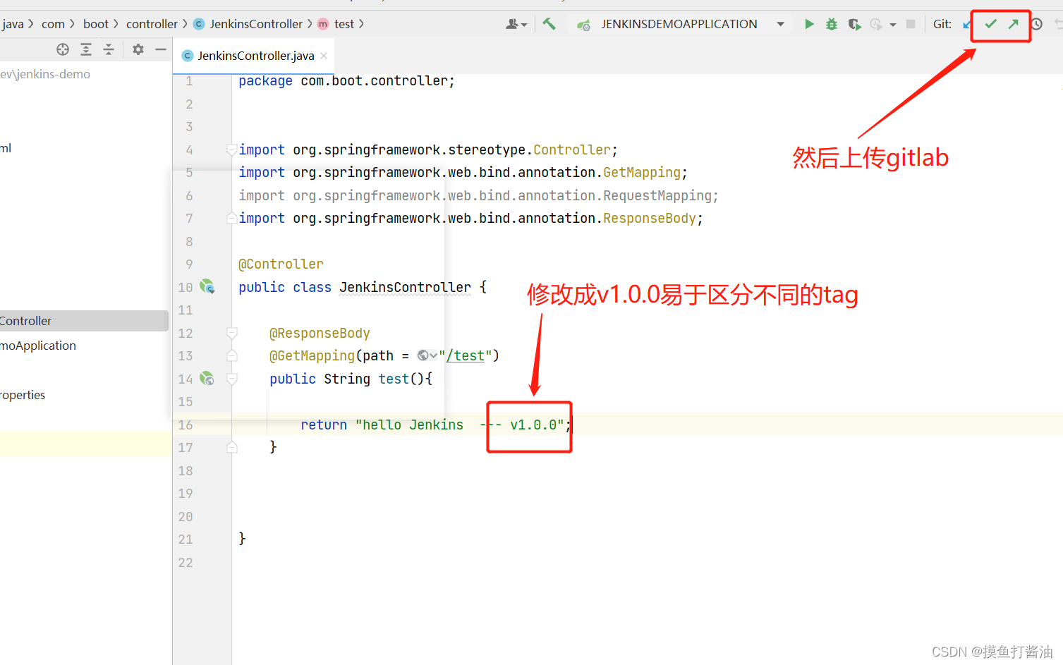The width and height of the screenshot is (1063, 665).
Task: Toggle the fold marker at line 7
Action: (231, 218)
